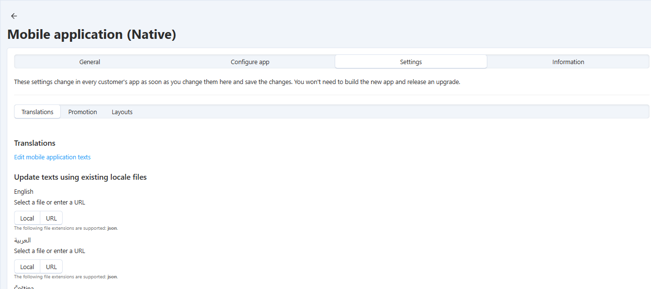Choose Local file option for Arabic

[x=27, y=267]
